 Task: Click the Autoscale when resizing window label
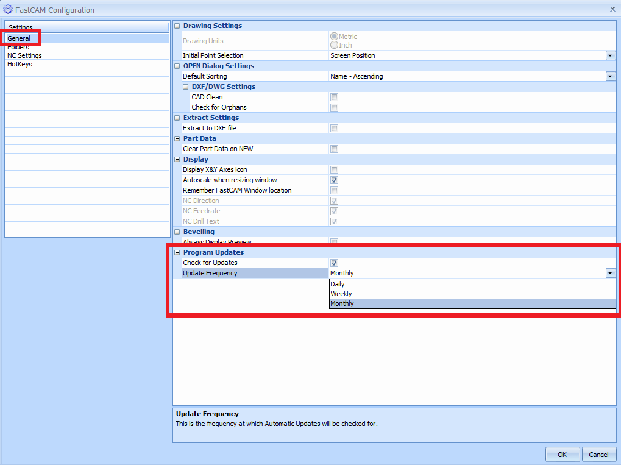pyautogui.click(x=230, y=180)
